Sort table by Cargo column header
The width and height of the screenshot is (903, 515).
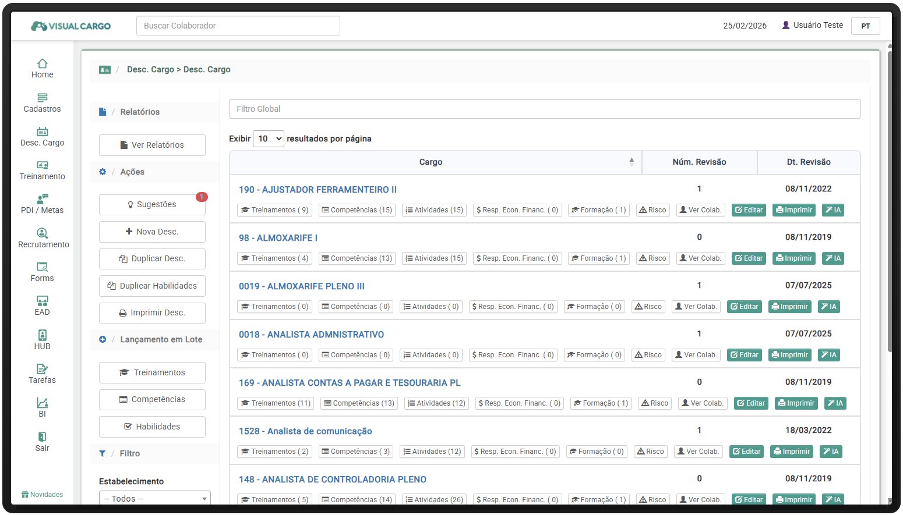pos(431,162)
